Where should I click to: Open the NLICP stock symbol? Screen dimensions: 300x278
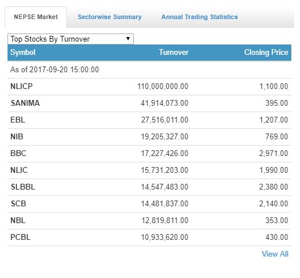[x=21, y=86]
